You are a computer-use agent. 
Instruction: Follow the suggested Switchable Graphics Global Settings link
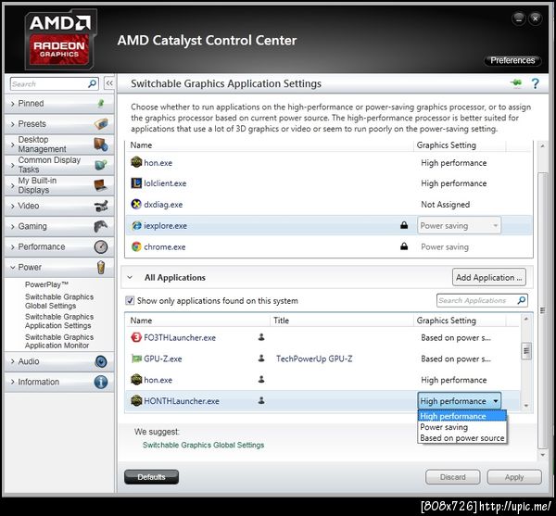[203, 445]
